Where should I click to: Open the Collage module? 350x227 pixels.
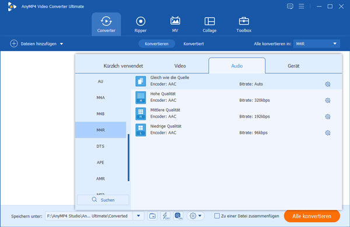pyautogui.click(x=209, y=24)
